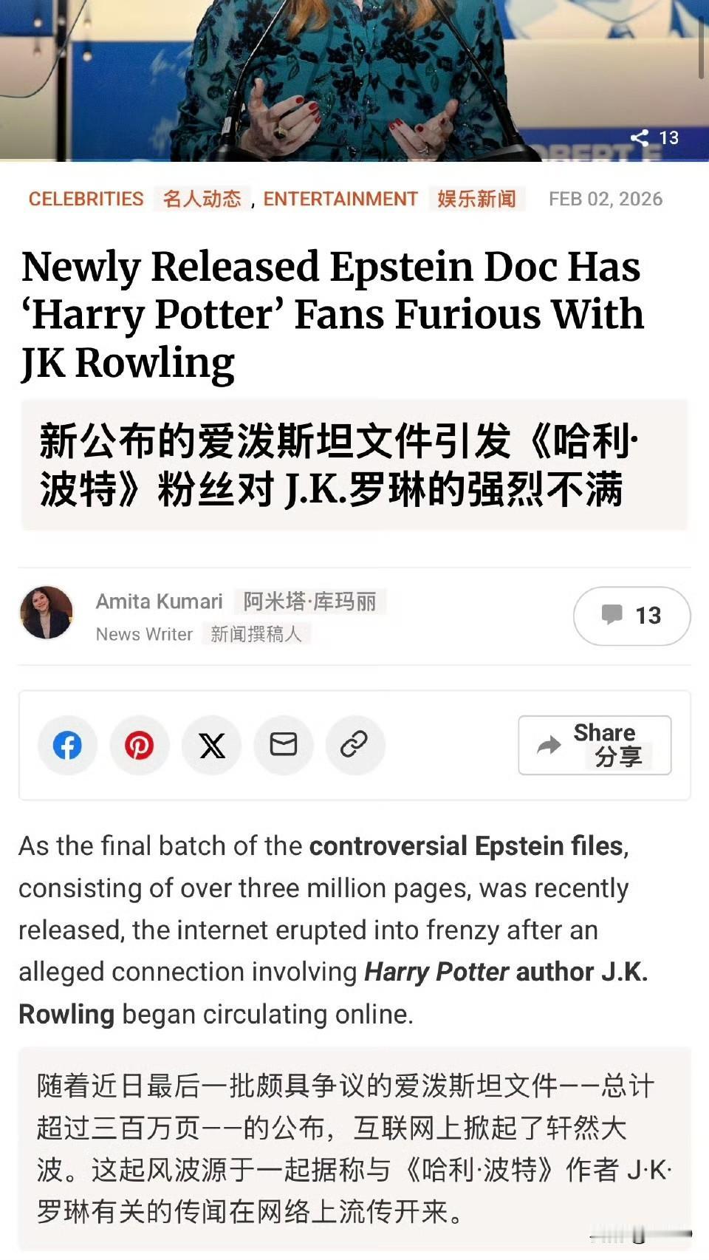Copy article link with chain icon
The image size is (709, 1260).
coord(355,745)
